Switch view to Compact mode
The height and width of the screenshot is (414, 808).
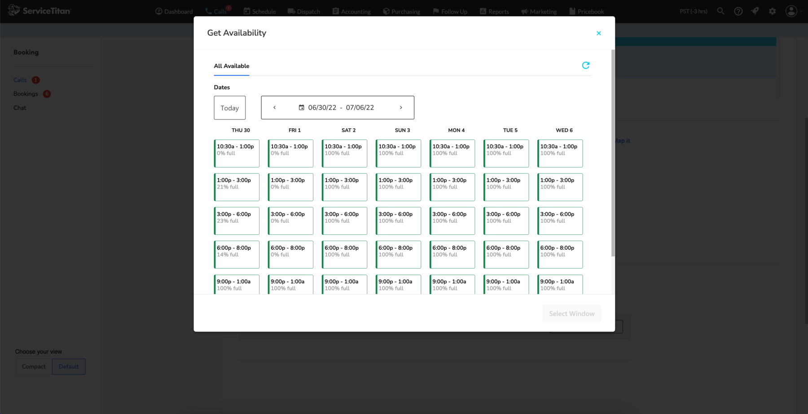33,366
